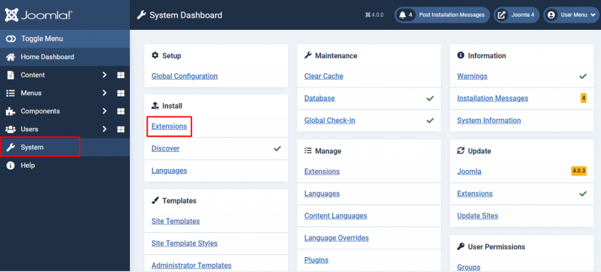Image resolution: width=601 pixels, height=272 pixels.
Task: Go to the Home Dashboard menu item
Action: (x=65, y=57)
